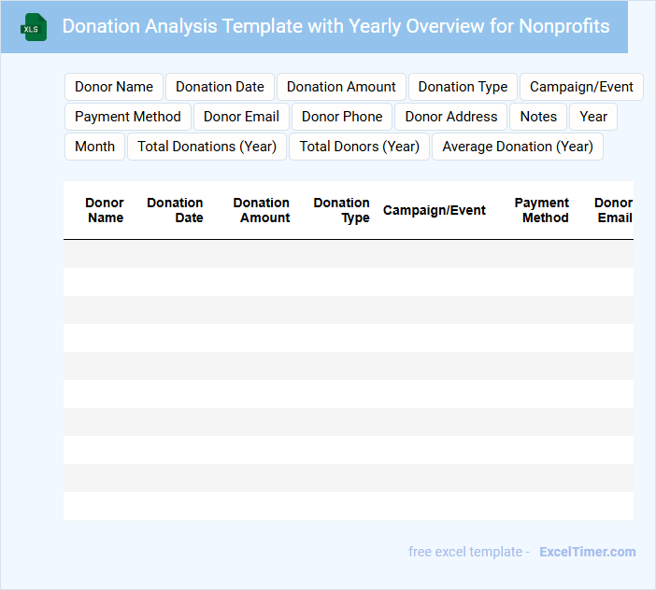656x590 pixels.
Task: Click the Average Donation (Year) tag
Action: [x=518, y=147]
